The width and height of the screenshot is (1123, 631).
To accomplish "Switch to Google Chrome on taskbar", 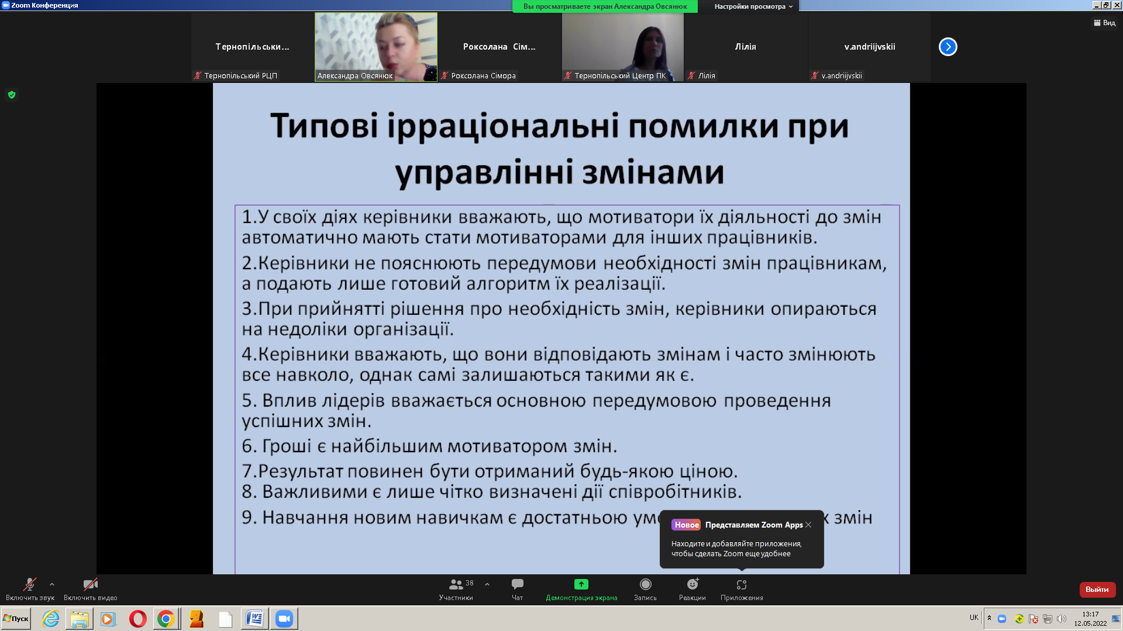I will pyautogui.click(x=166, y=618).
